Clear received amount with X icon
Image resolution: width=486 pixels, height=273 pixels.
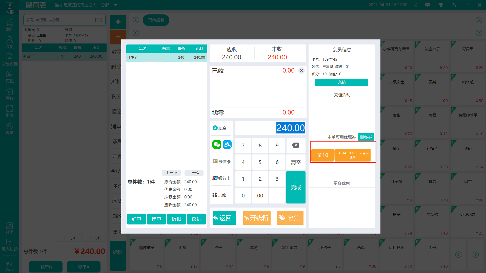coord(301,71)
